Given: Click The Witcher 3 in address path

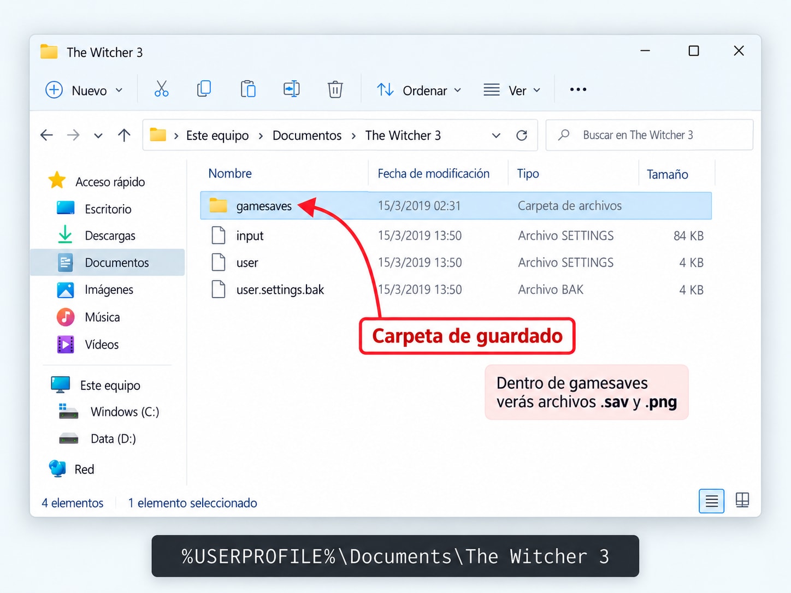Looking at the screenshot, I should tap(403, 135).
